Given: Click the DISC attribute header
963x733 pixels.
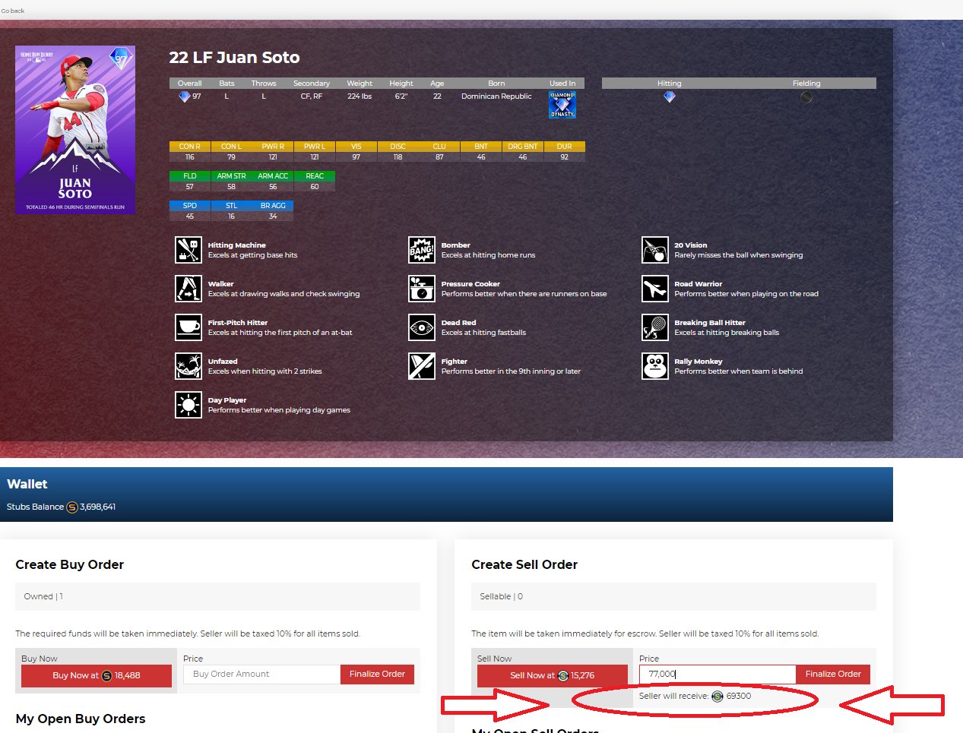Looking at the screenshot, I should (398, 147).
